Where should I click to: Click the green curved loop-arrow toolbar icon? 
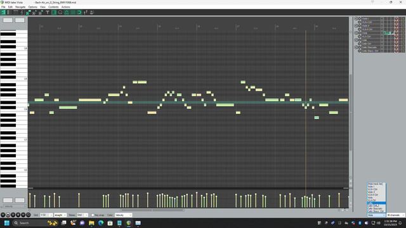[x=79, y=13]
